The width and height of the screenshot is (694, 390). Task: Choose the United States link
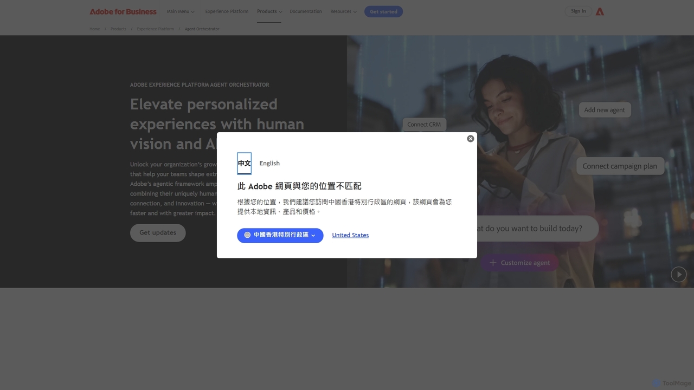pos(350,235)
